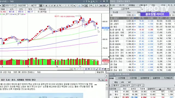Select the 통합 radio in investor panel
This screenshot has width=175, height=98.
pos(113,82)
